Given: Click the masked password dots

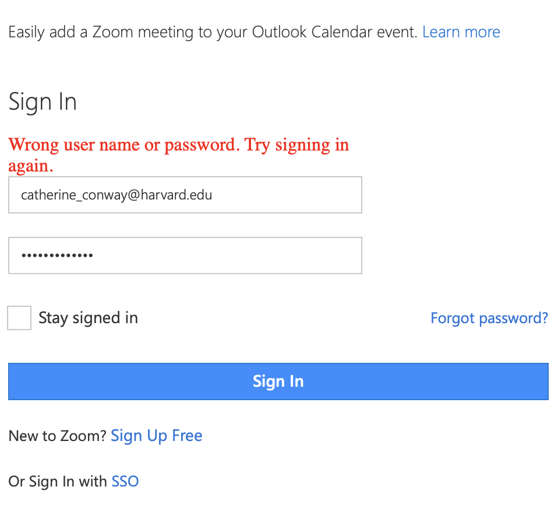Looking at the screenshot, I should [57, 256].
